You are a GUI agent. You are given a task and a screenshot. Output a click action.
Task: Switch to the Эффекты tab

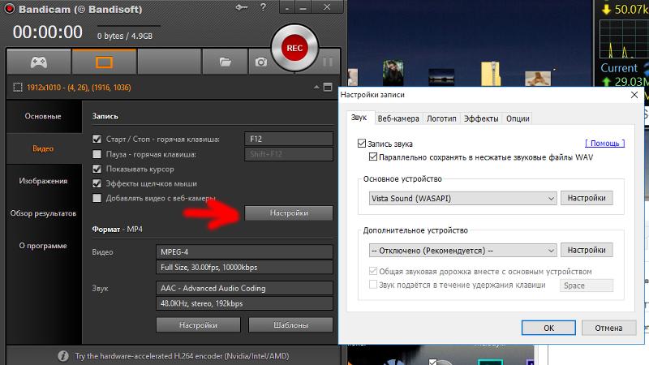click(x=481, y=118)
